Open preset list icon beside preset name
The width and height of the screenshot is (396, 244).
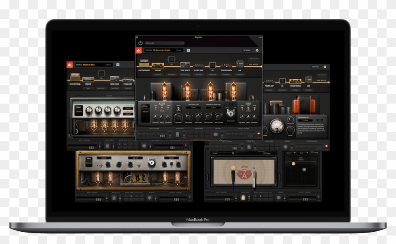click(x=188, y=50)
